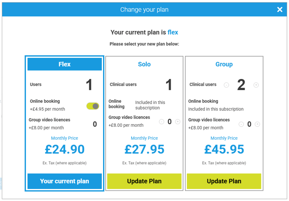Click the Group plan clinical users count 2
Screen dimensions: 289x201
241,85
